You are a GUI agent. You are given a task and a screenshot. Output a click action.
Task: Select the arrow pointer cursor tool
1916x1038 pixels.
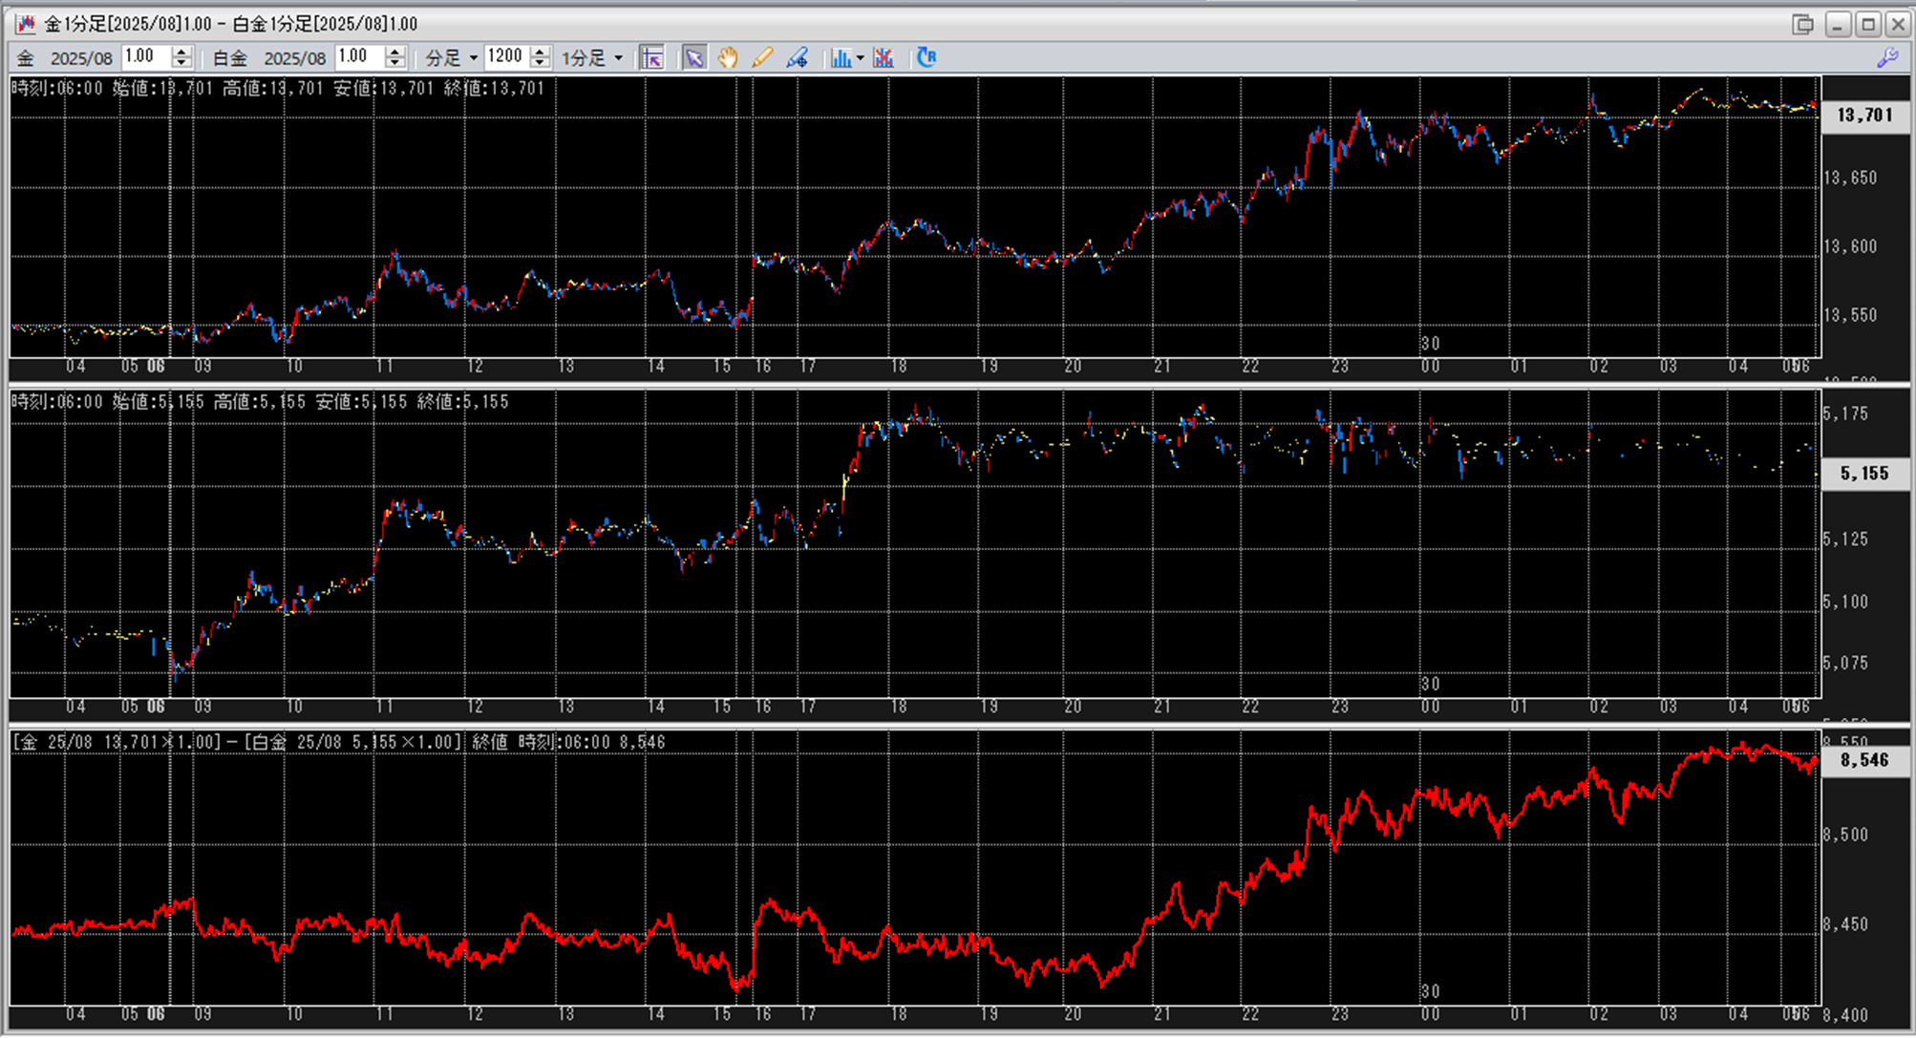click(x=694, y=58)
